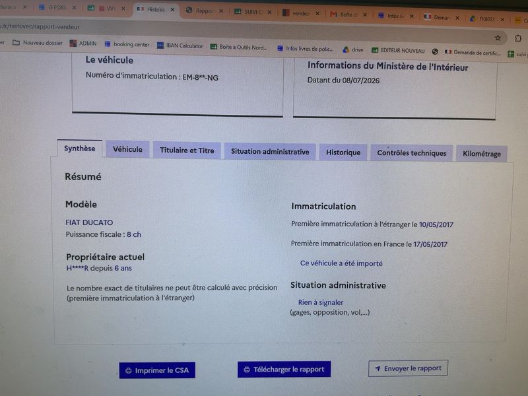Click the Télécharger le rapport button
This screenshot has height=396, width=528.
pos(284,370)
